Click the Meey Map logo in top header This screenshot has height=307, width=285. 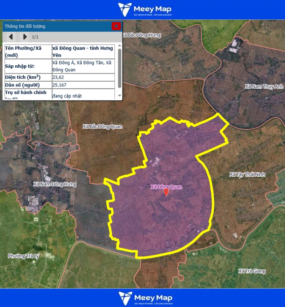click(x=144, y=9)
